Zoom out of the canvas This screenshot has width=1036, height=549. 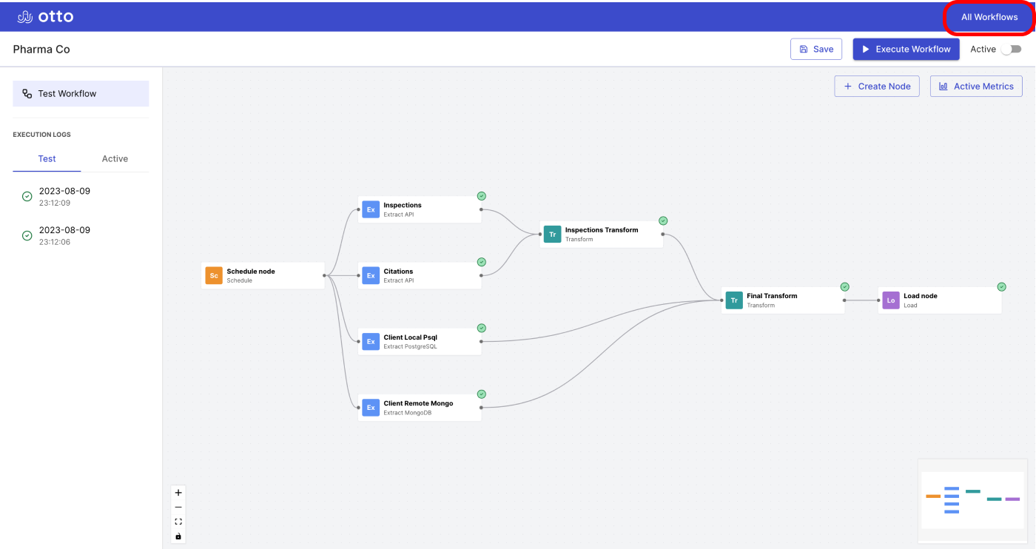click(178, 507)
